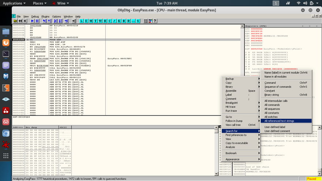Image resolution: width=322 pixels, height=181 pixels.
Task: Click the Trace into toolbar icon
Action: 56,21
